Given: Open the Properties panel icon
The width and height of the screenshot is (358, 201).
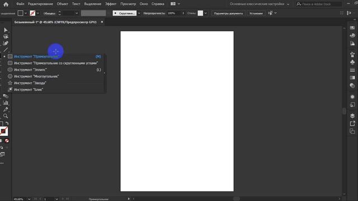Looking at the screenshot, I should click(x=352, y=28).
